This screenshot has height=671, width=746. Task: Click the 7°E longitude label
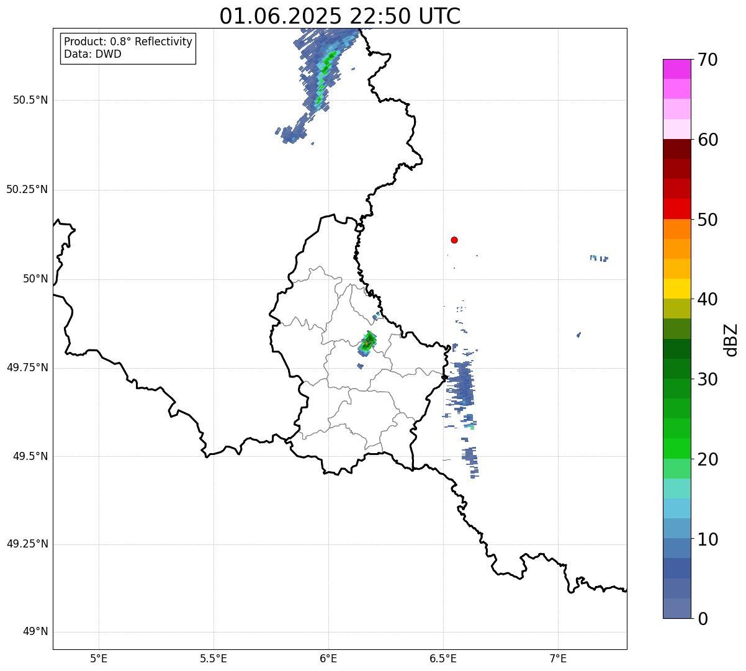point(558,659)
